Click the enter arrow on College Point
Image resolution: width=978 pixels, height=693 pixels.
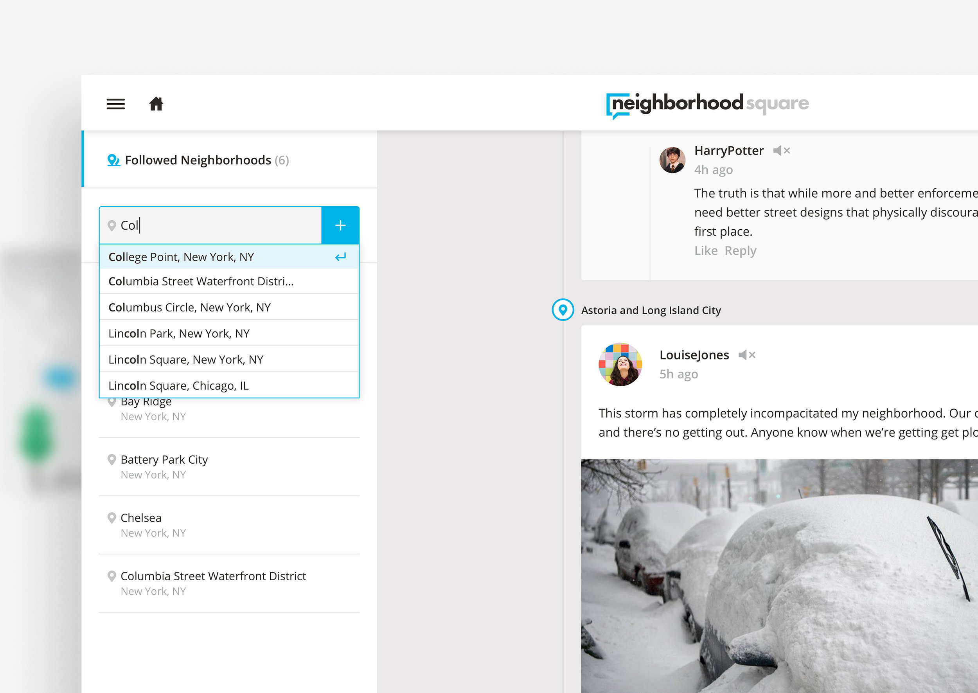340,257
